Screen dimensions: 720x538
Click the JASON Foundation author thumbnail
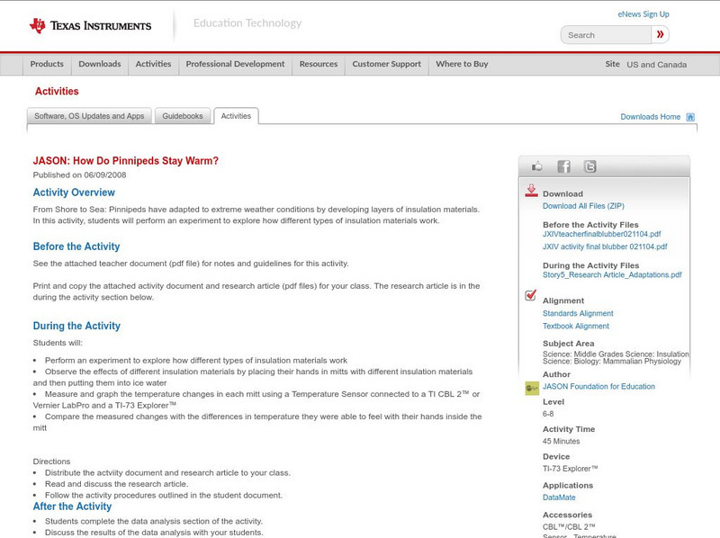click(532, 389)
